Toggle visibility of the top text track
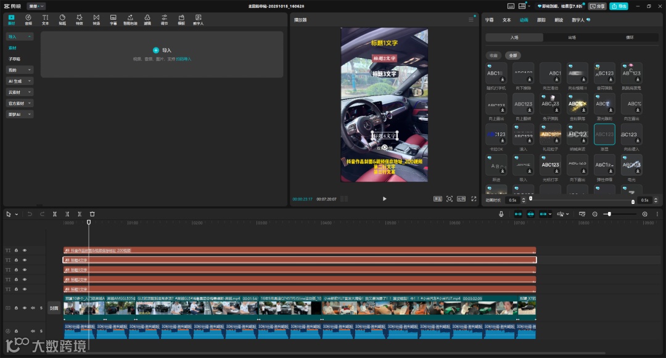 pos(25,251)
